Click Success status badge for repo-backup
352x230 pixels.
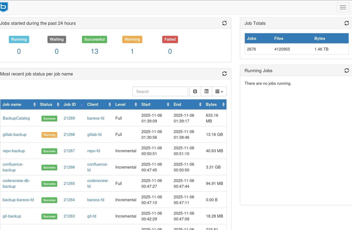[x=49, y=151]
